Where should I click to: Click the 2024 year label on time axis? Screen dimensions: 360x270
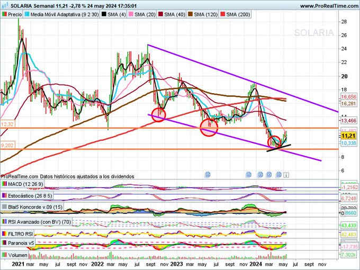(255, 264)
